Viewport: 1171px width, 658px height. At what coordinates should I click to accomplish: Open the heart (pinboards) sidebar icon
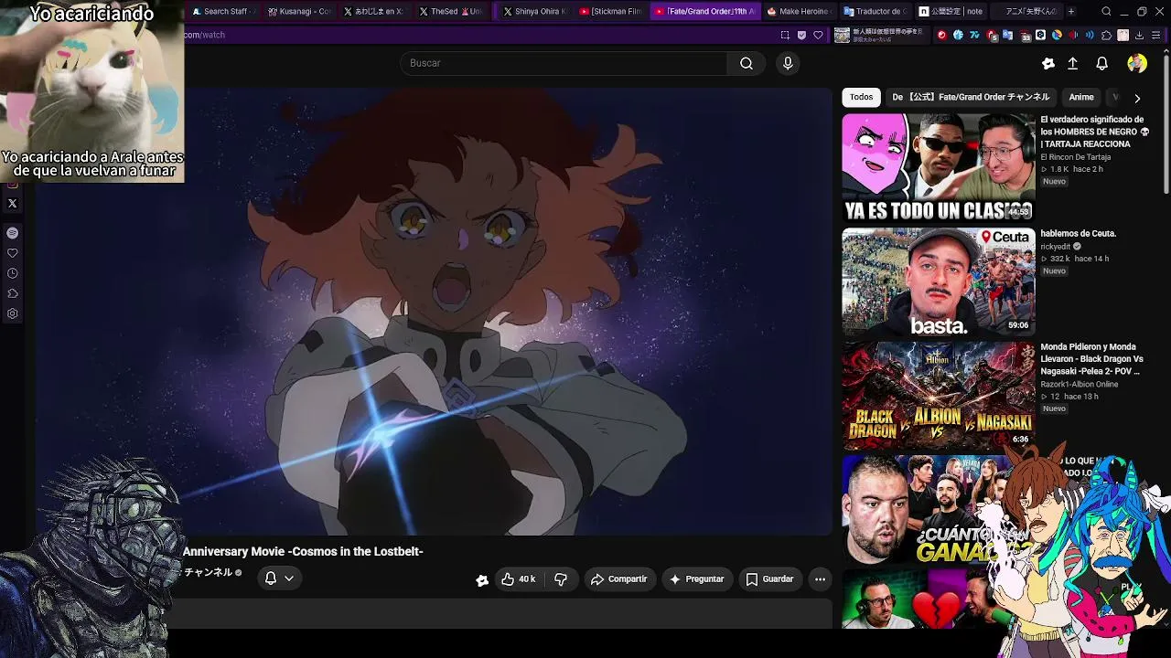pos(13,253)
